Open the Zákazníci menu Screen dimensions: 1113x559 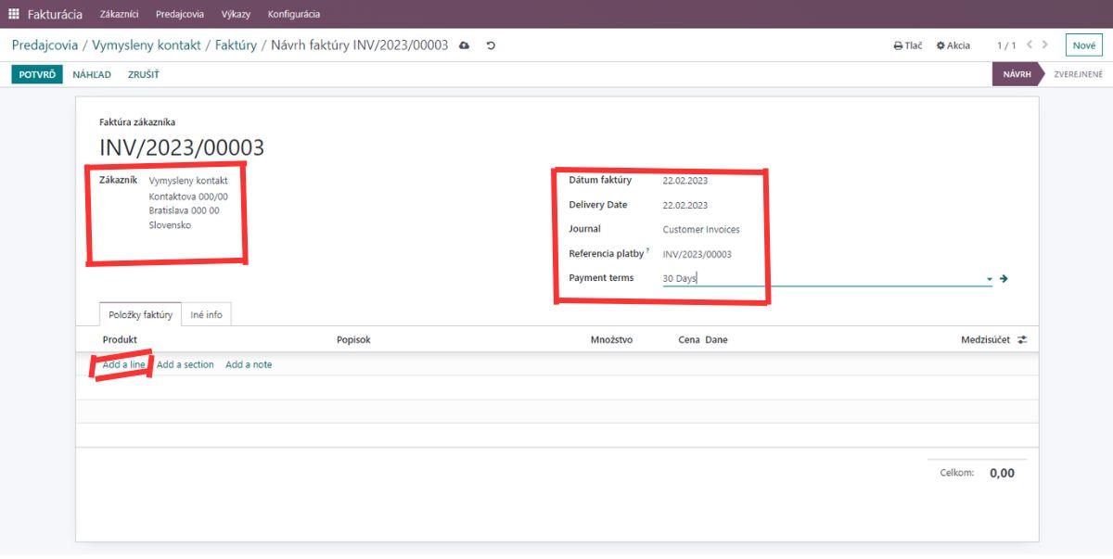(119, 14)
